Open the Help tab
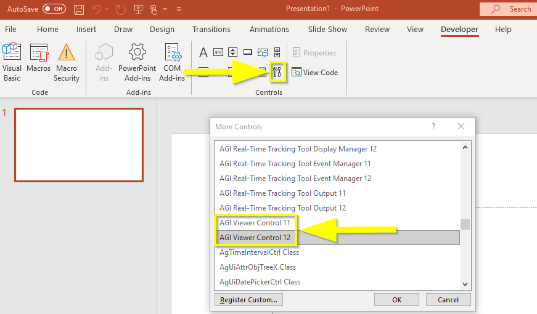The width and height of the screenshot is (537, 314). 502,30
